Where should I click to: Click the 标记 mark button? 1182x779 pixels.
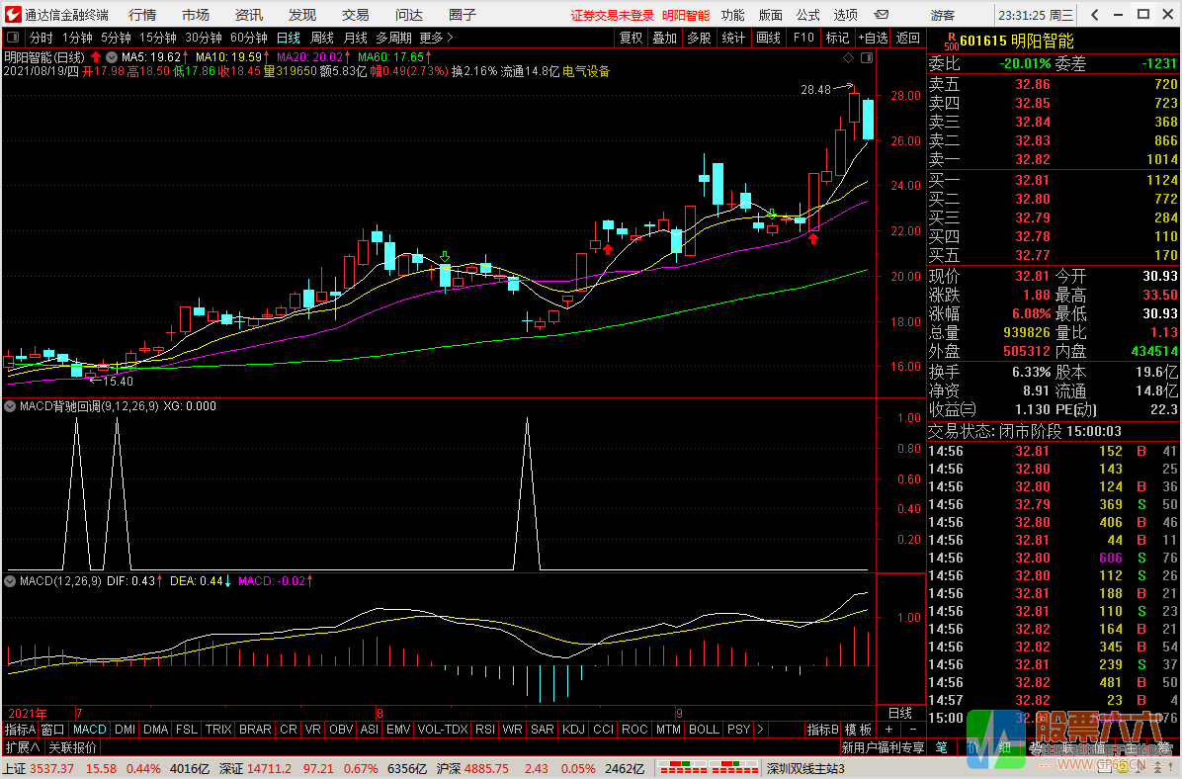click(837, 37)
